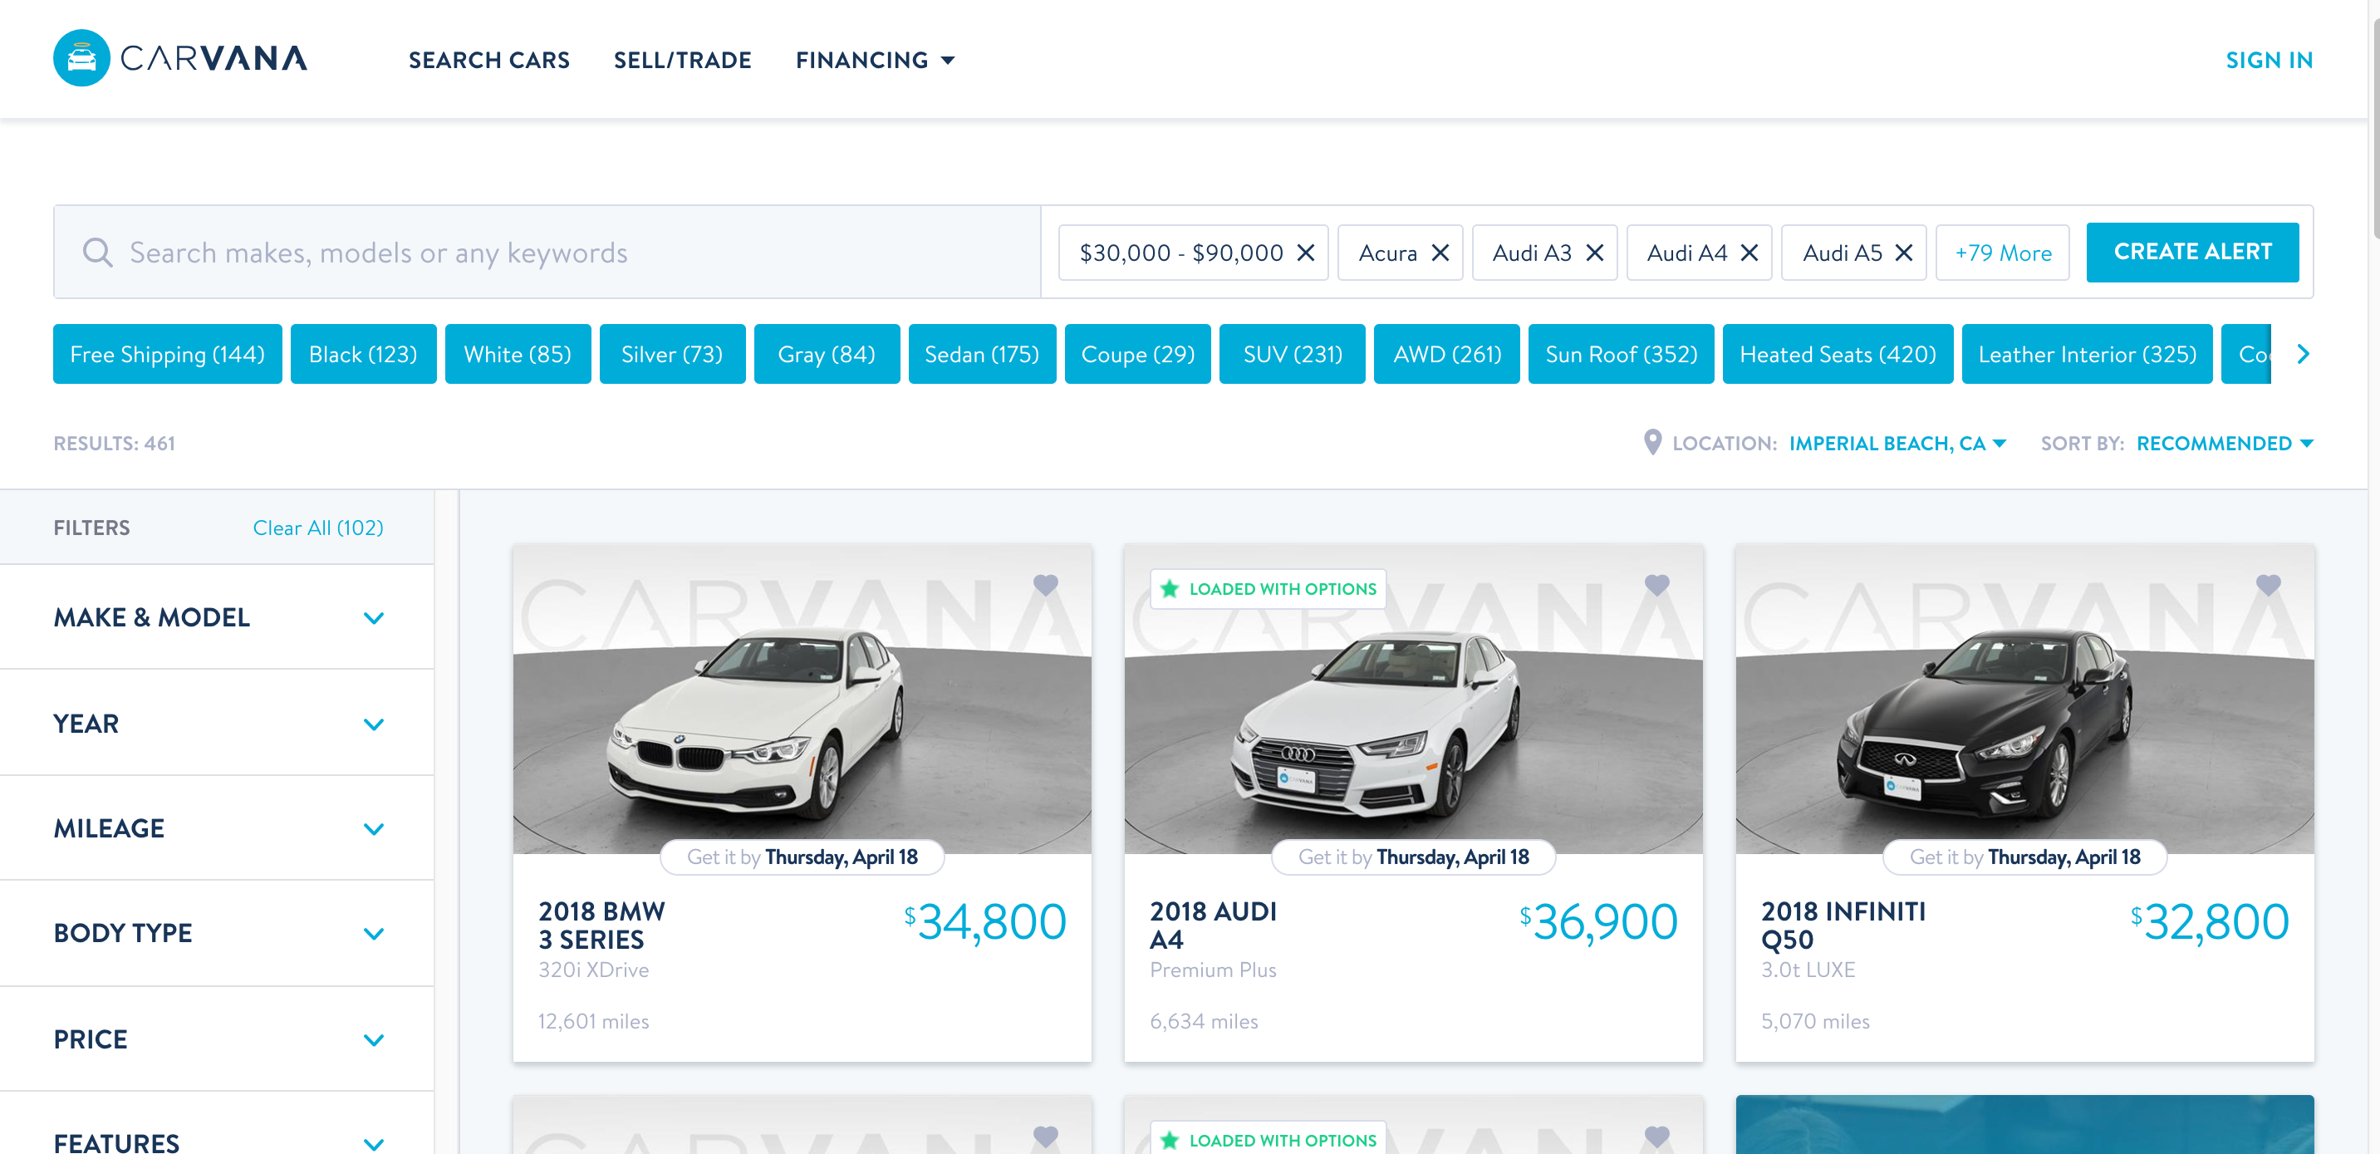
Task: Click the location pin icon
Action: point(1653,443)
